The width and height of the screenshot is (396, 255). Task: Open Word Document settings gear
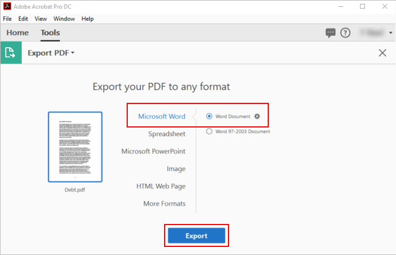pyautogui.click(x=257, y=117)
